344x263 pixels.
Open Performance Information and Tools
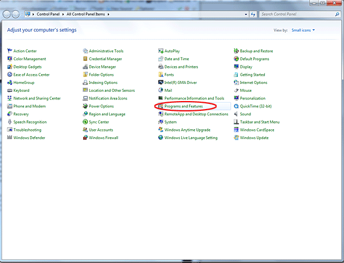click(194, 98)
